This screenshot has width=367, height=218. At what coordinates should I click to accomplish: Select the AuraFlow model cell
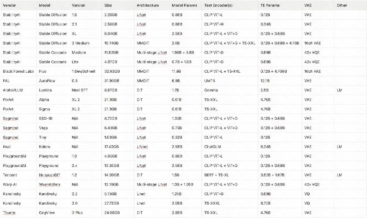coord(48,81)
